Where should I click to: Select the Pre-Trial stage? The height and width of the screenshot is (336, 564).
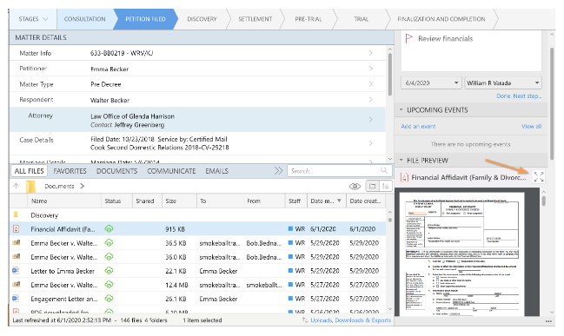pyautogui.click(x=309, y=19)
